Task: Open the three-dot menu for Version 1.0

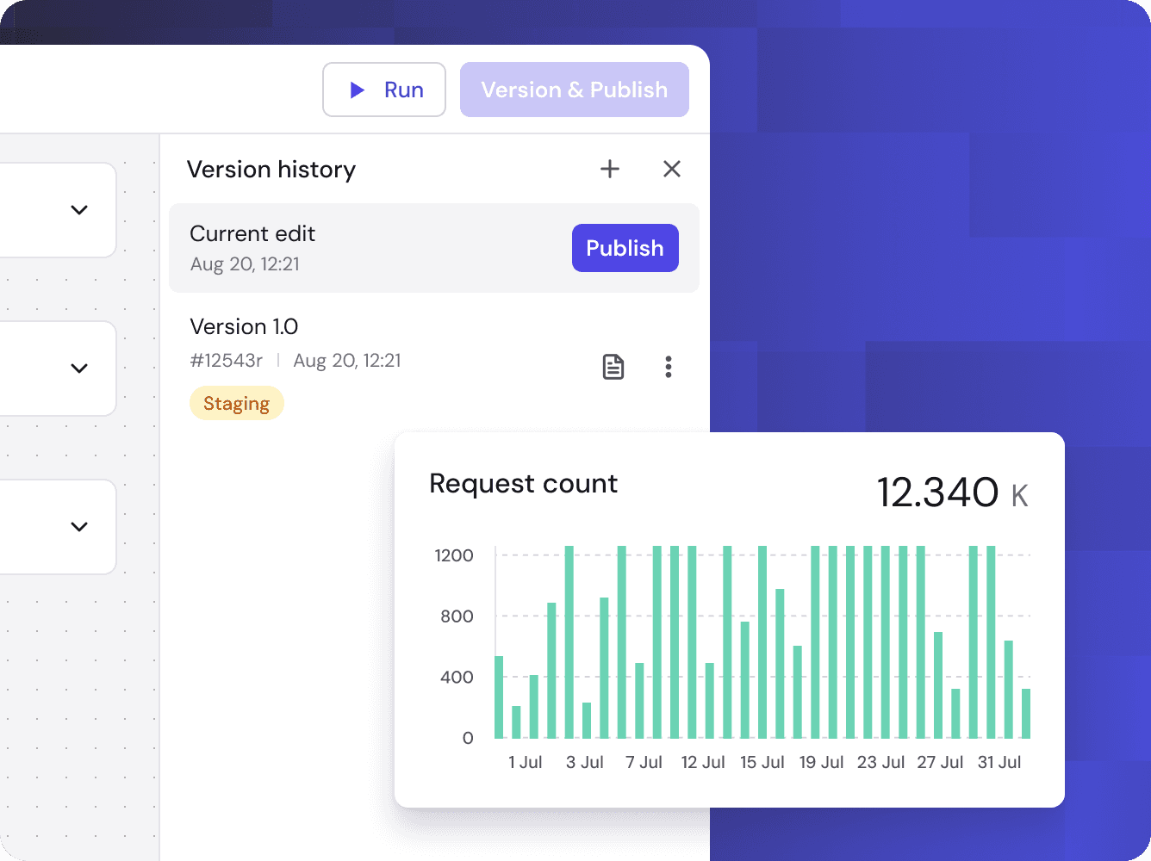Action: tap(669, 367)
